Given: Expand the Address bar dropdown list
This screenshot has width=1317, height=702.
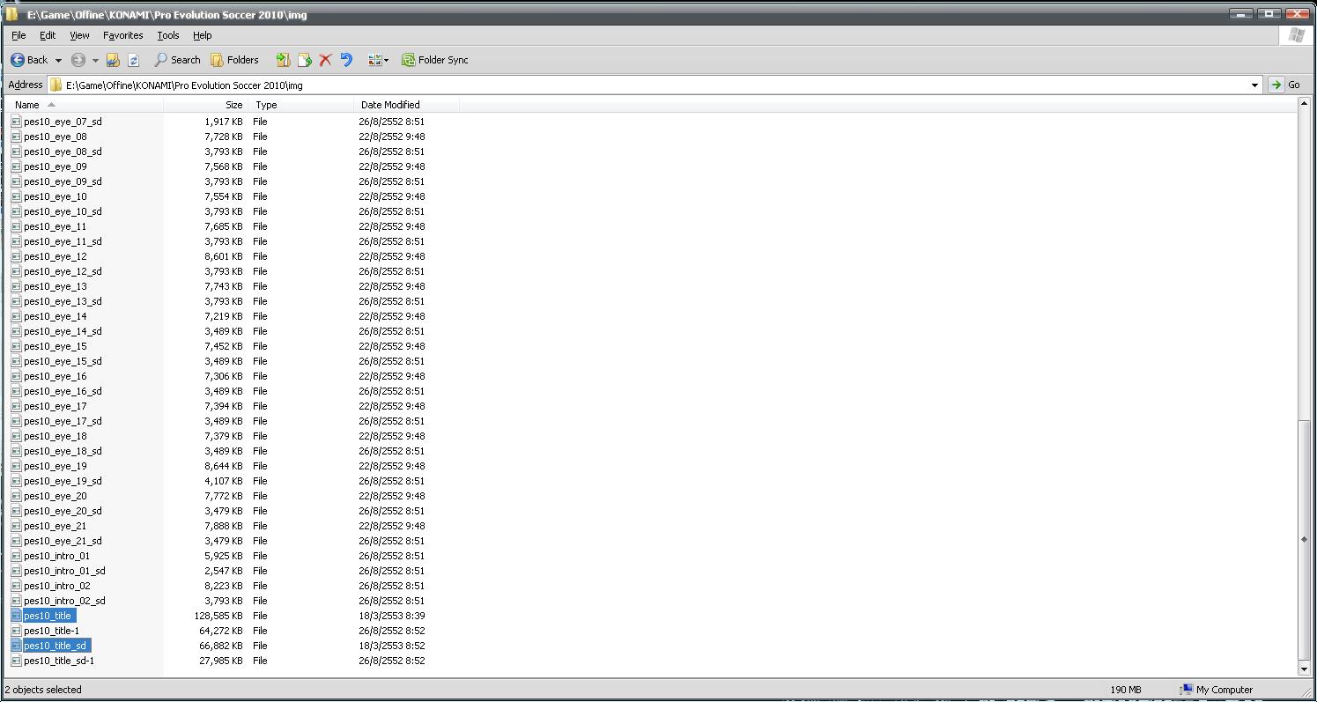Looking at the screenshot, I should [1254, 85].
